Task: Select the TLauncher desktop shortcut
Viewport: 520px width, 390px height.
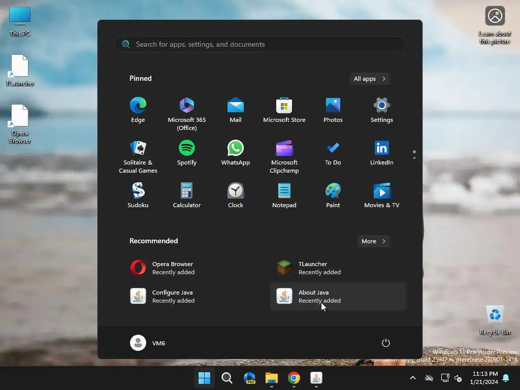Action: (20, 71)
